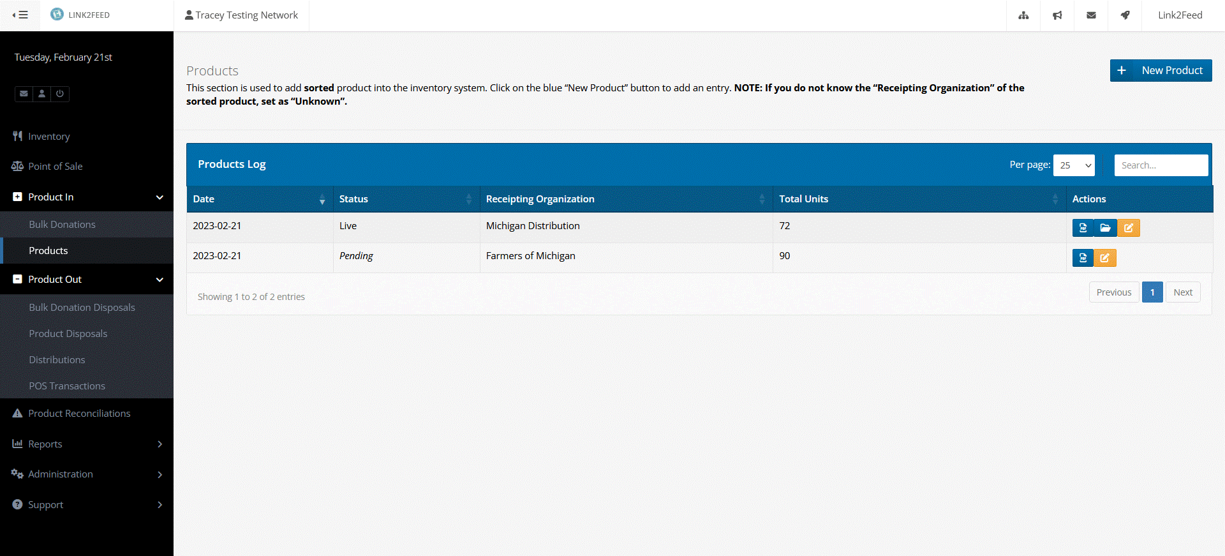
Task: Go to Product Reconciliations page
Action: [79, 414]
